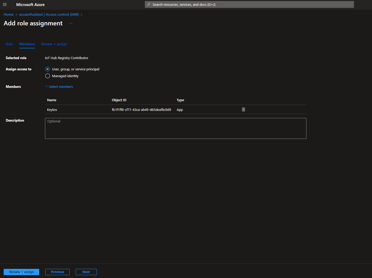Select the Keytos name cell
The image size is (372, 278).
[x=52, y=110]
